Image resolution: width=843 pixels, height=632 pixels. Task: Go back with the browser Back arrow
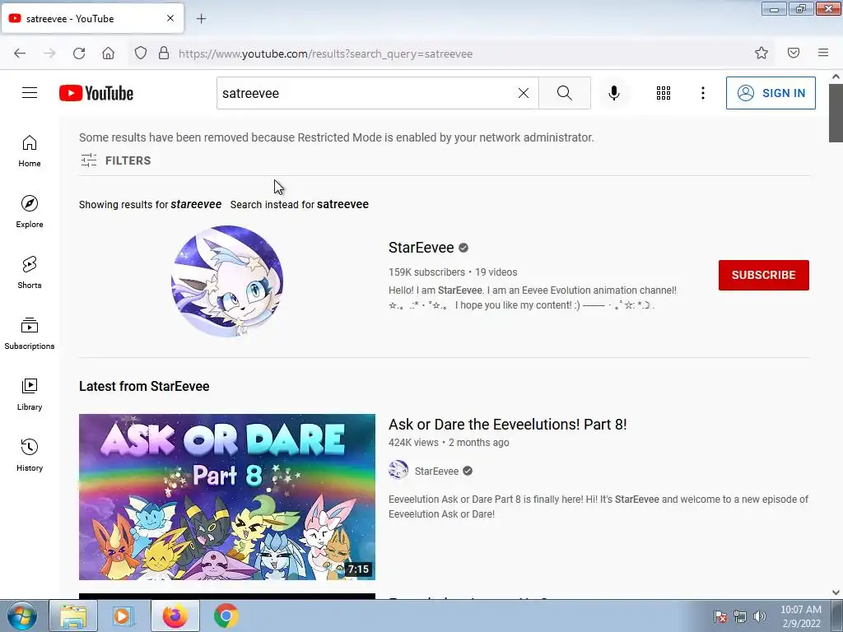[20, 53]
